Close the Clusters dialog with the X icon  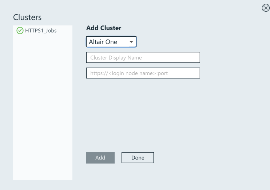pyautogui.click(x=266, y=8)
